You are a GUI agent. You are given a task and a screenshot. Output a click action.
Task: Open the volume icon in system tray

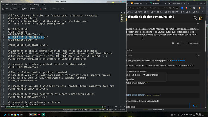tap(175, 115)
